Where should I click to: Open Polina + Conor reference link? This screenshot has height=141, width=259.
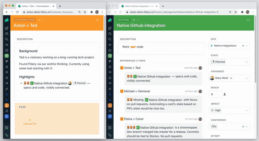coord(134,119)
